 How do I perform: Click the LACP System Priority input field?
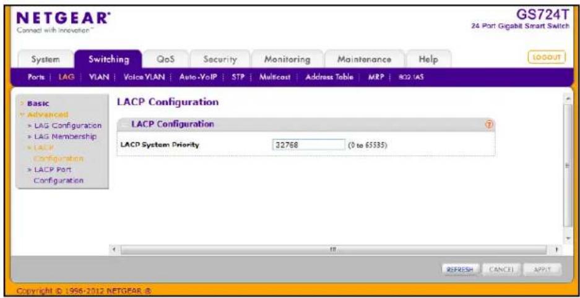308,145
